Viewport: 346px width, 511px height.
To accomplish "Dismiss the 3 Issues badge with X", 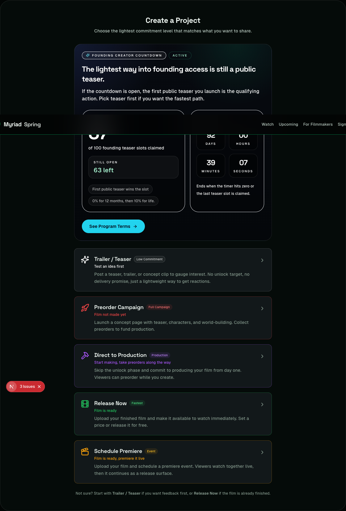I will click(x=39, y=387).
